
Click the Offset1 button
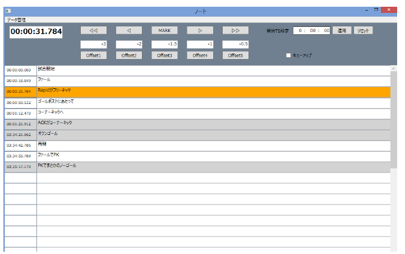tap(94, 55)
